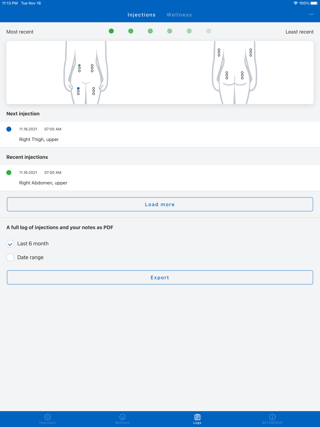Open the Right Abdomen, upper injection entry
The image size is (320, 427).
click(x=43, y=183)
